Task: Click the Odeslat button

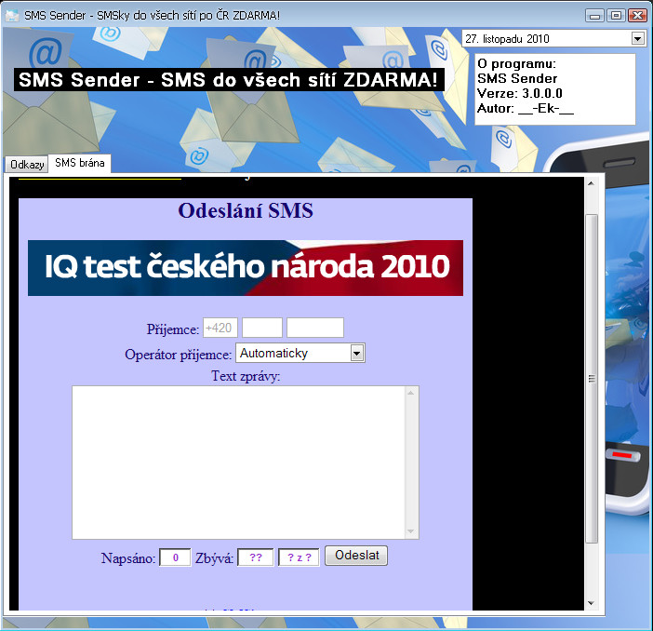Action: [356, 556]
